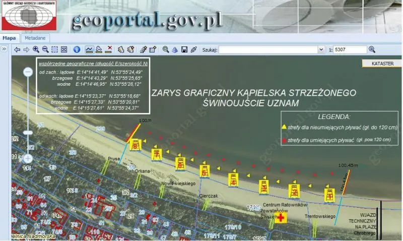Image resolution: width=403 pixels, height=241 pixels.
Task: Click the previous view back arrow
Action: 17,49
